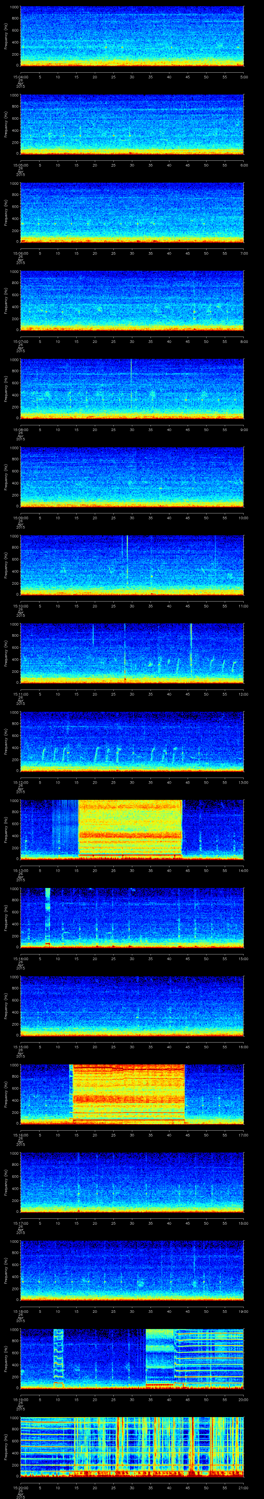The width and height of the screenshot is (264, 1499).
Task: Click the 15:04:00 start time label
Action: tap(20, 77)
